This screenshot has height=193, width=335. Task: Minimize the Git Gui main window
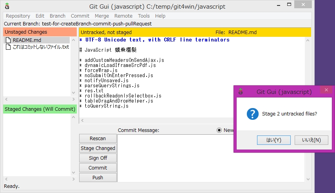coord(279,5)
